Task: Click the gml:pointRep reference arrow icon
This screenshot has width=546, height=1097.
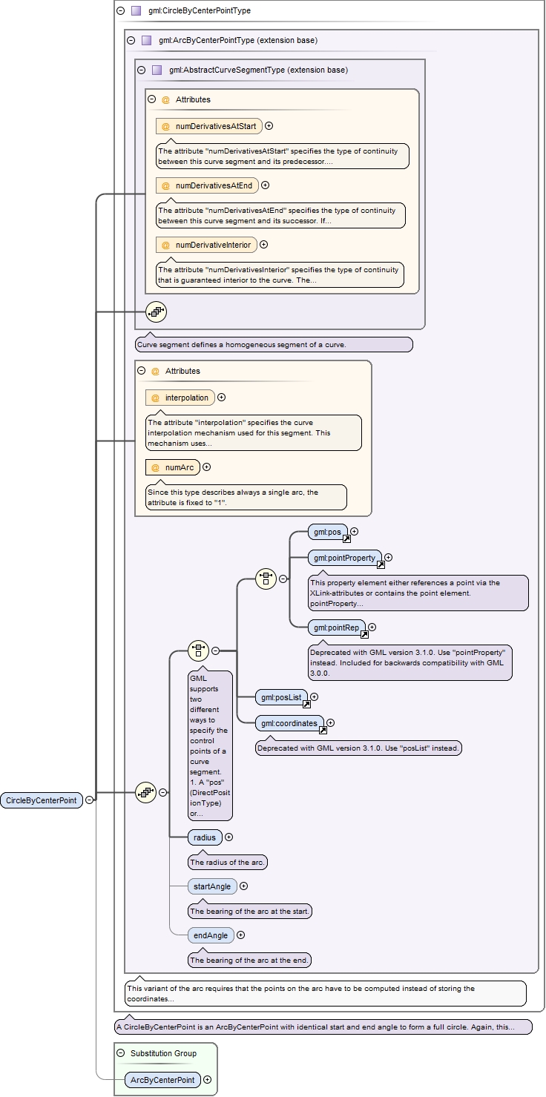Action: tap(364, 634)
